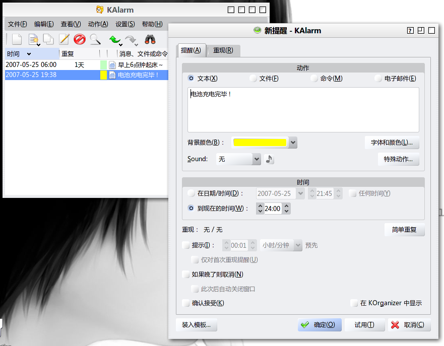444x346 pixels.
Task: Open the 设置(S) menu
Action: tap(125, 24)
